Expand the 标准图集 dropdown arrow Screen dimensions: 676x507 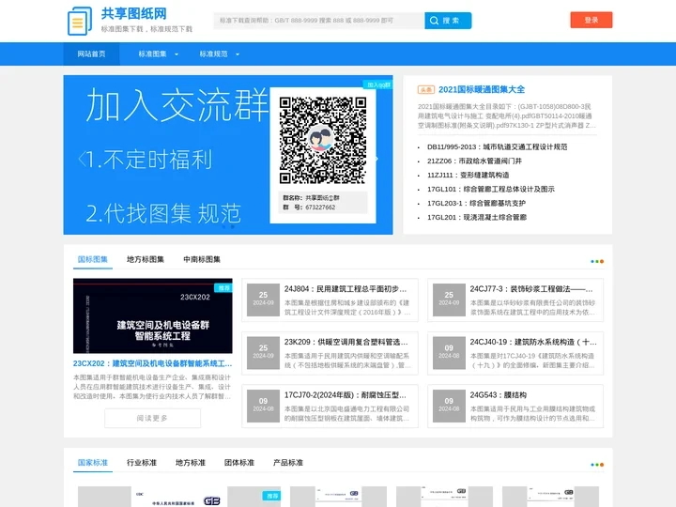coord(177,54)
